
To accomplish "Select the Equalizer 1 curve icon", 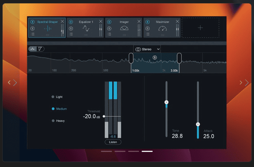I will click(86, 29).
